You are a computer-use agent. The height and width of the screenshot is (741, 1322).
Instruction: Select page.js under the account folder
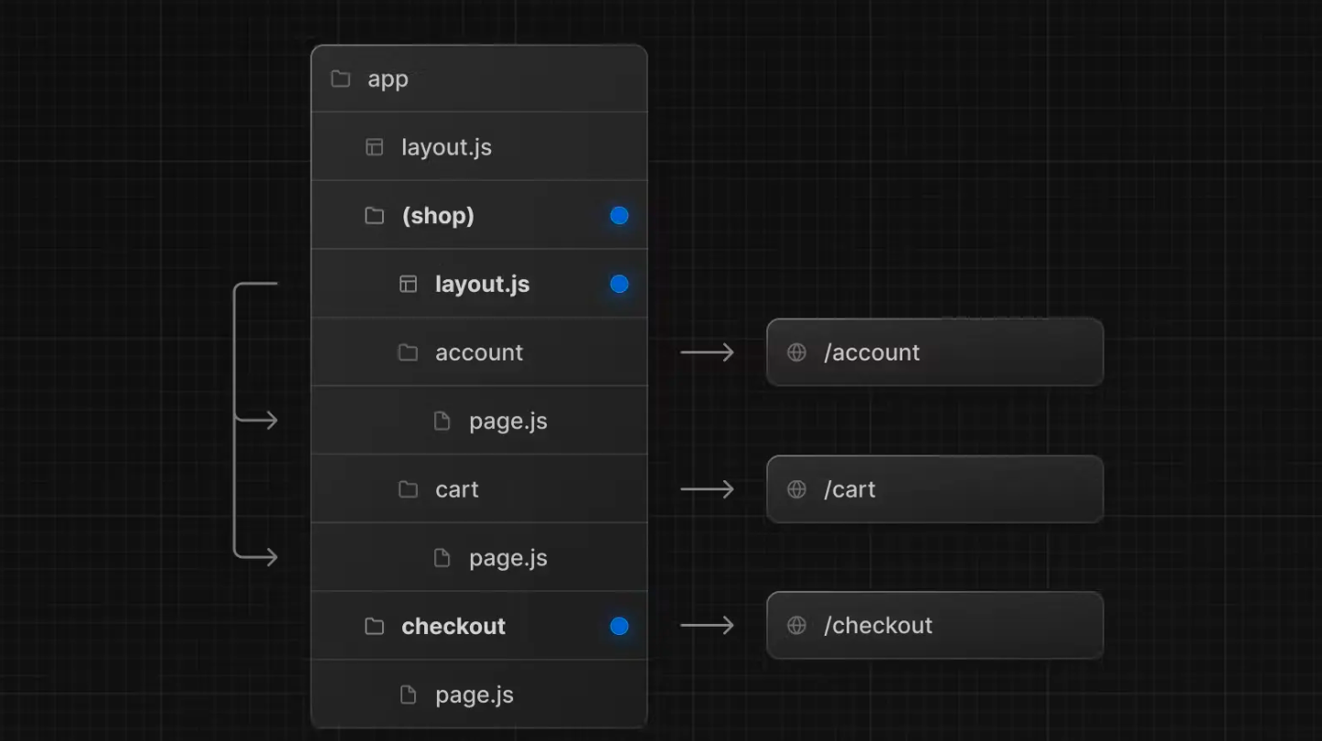tap(507, 421)
